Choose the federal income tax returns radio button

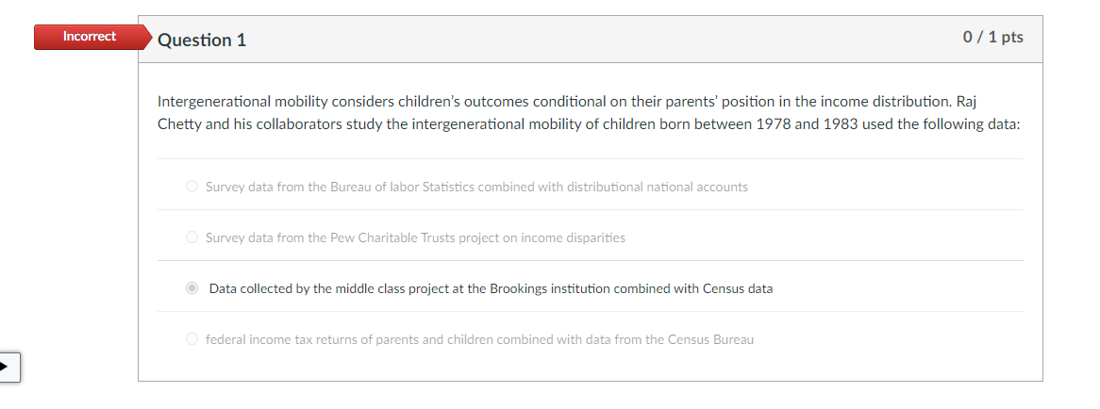click(192, 339)
